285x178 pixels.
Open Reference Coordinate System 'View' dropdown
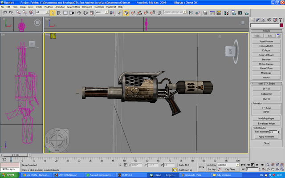pos(102,12)
